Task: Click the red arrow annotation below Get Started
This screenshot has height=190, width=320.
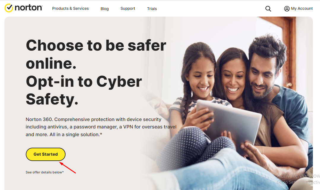Action: click(x=68, y=168)
